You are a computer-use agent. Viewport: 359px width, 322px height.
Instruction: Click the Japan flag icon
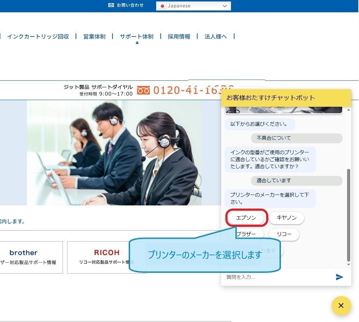click(162, 6)
